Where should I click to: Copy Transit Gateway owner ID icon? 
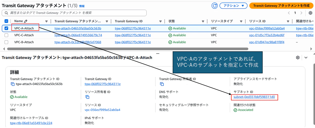pyautogui.click(x=162, y=84)
